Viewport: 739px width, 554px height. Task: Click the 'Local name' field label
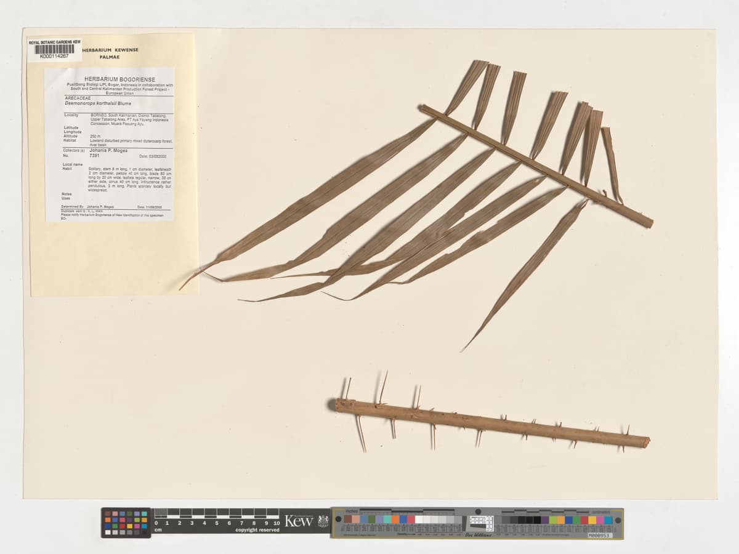click(73, 164)
